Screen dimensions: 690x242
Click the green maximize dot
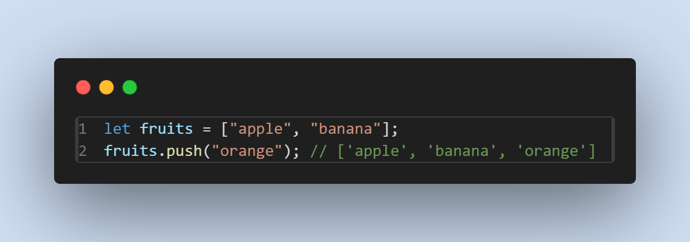pyautogui.click(x=130, y=87)
